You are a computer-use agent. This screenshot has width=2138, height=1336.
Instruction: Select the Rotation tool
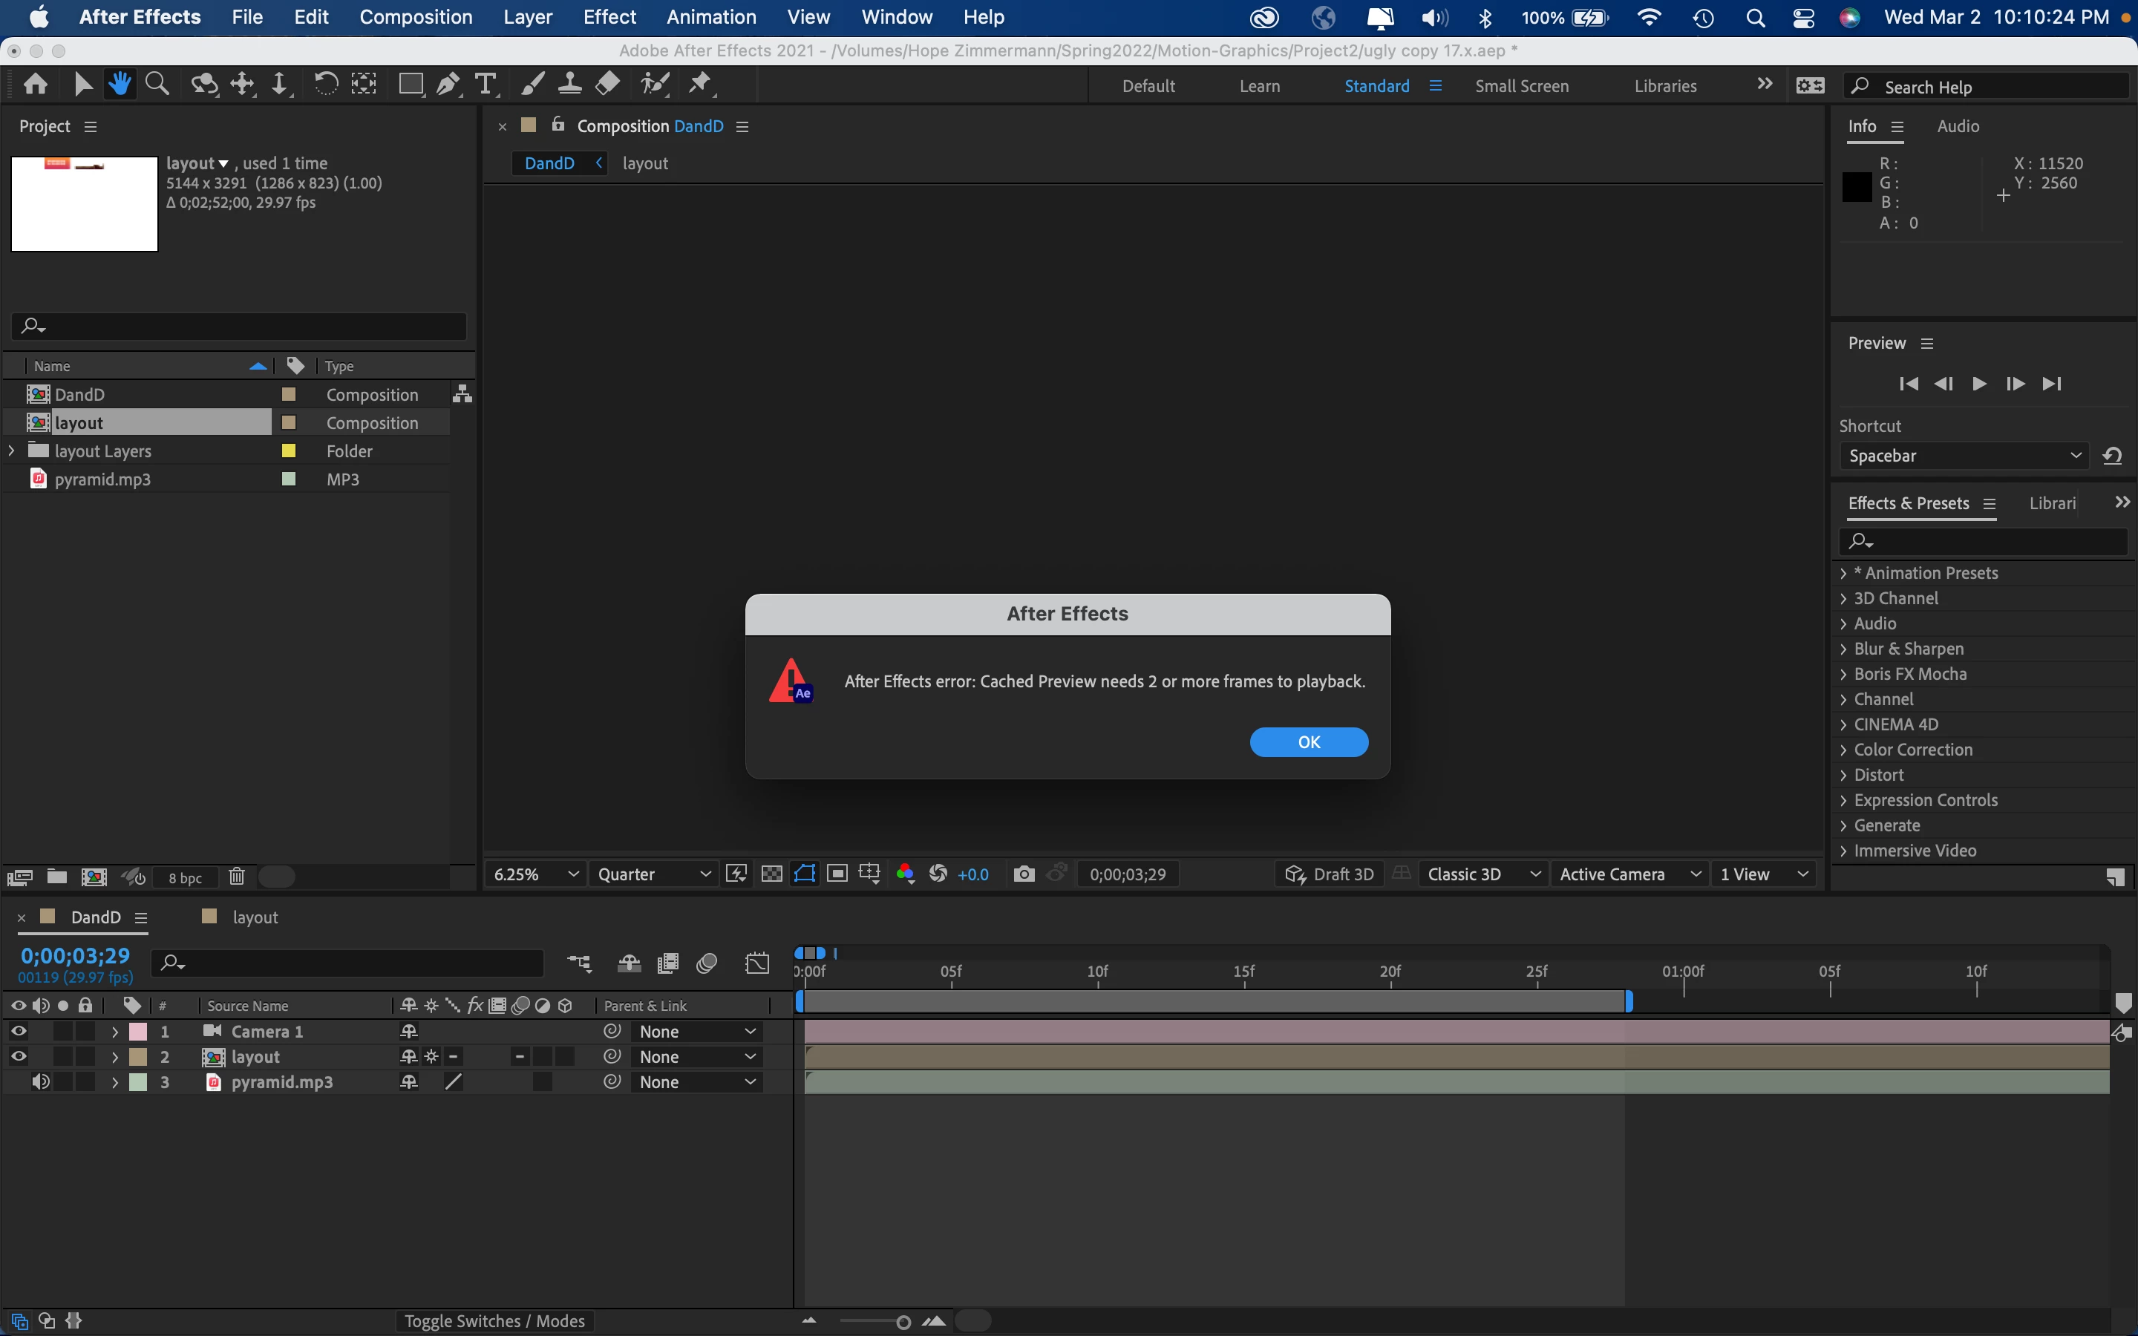coord(325,84)
